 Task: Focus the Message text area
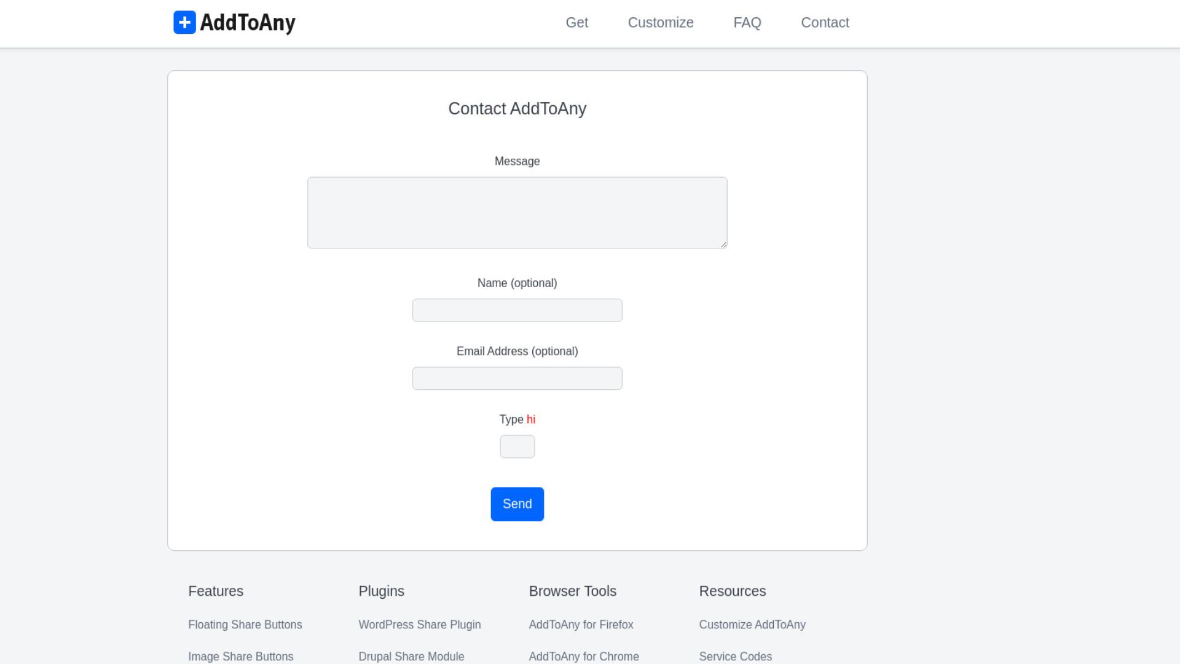(x=517, y=213)
